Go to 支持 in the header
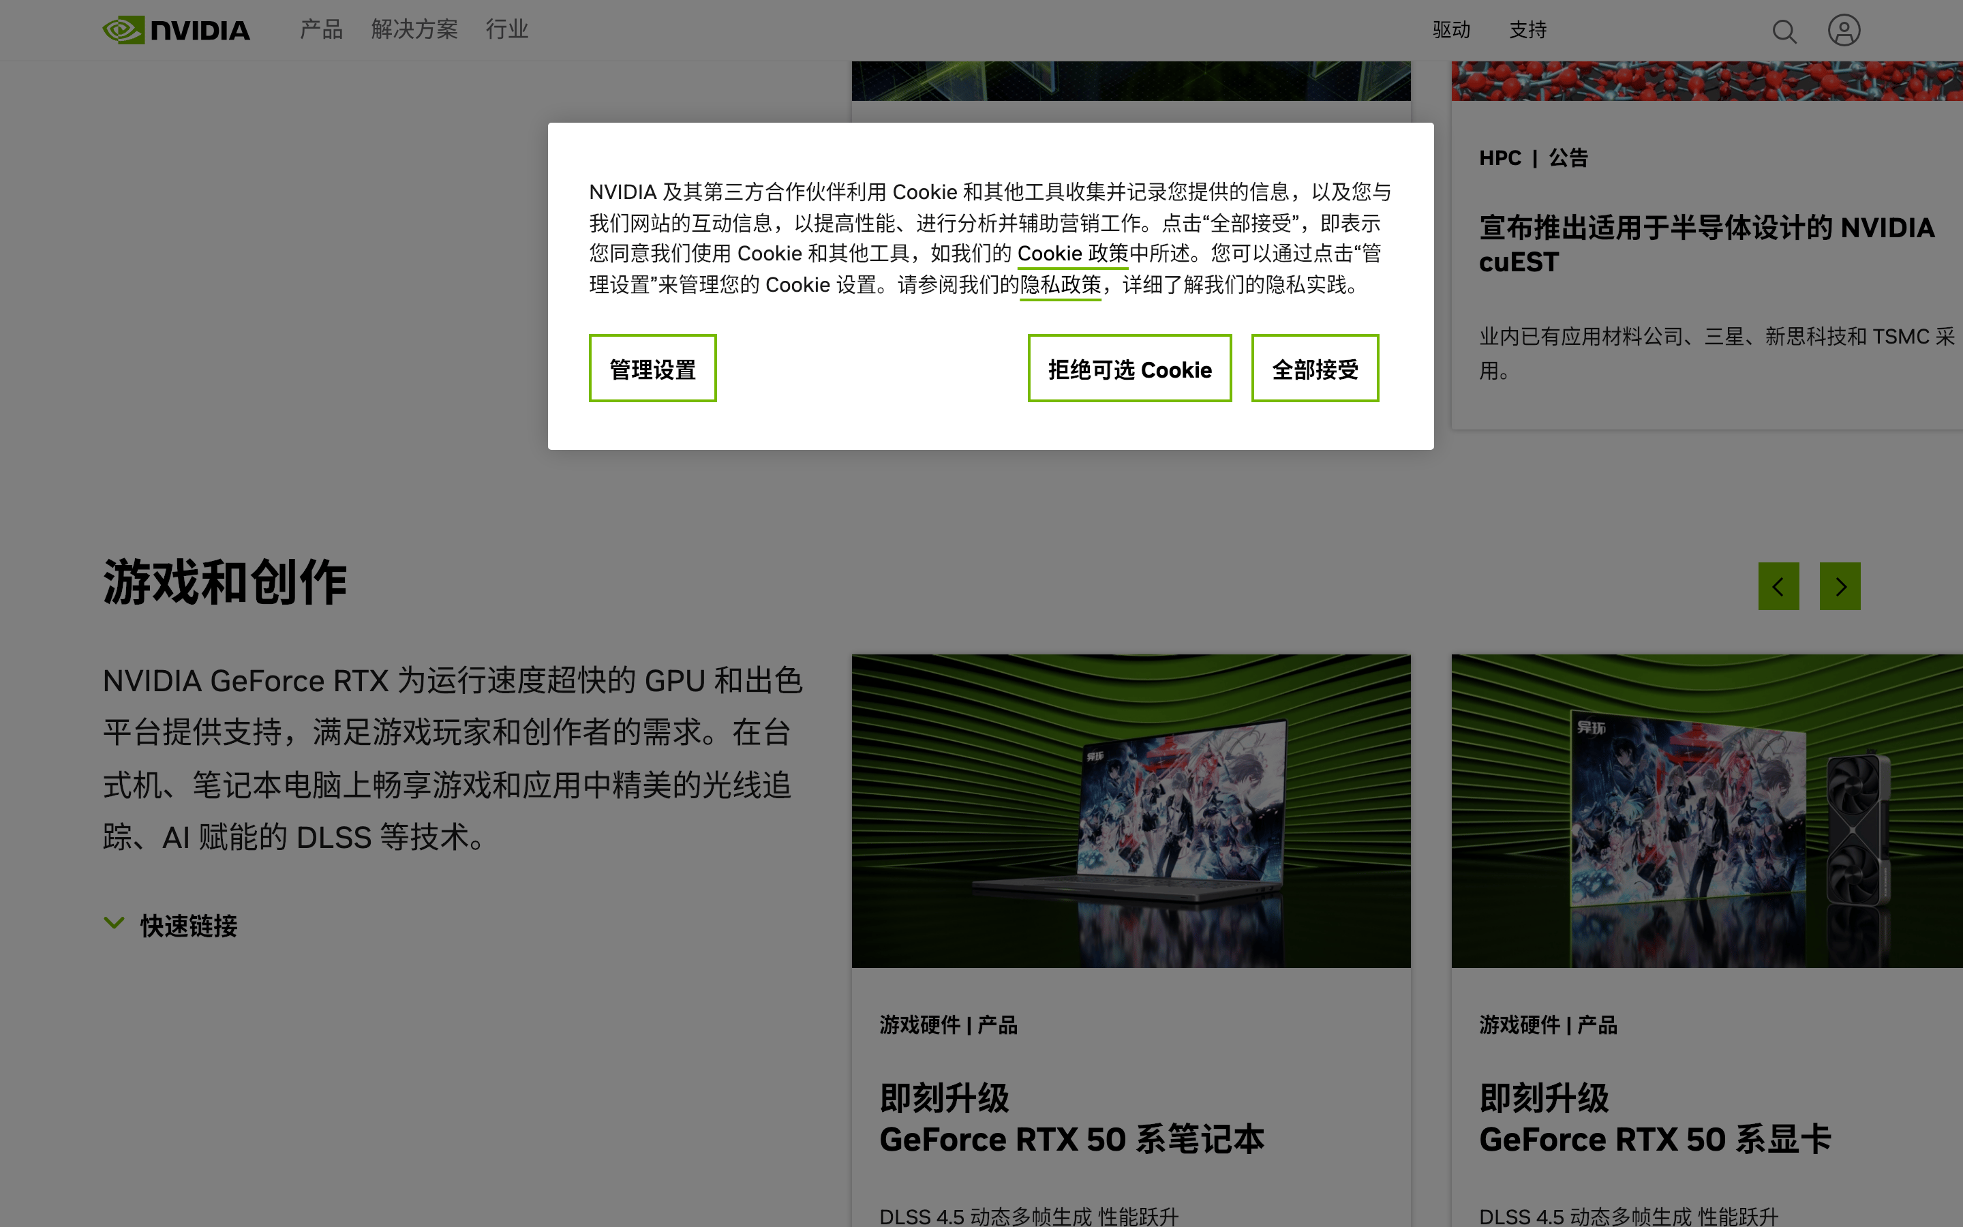The height and width of the screenshot is (1227, 1963). [x=1527, y=30]
